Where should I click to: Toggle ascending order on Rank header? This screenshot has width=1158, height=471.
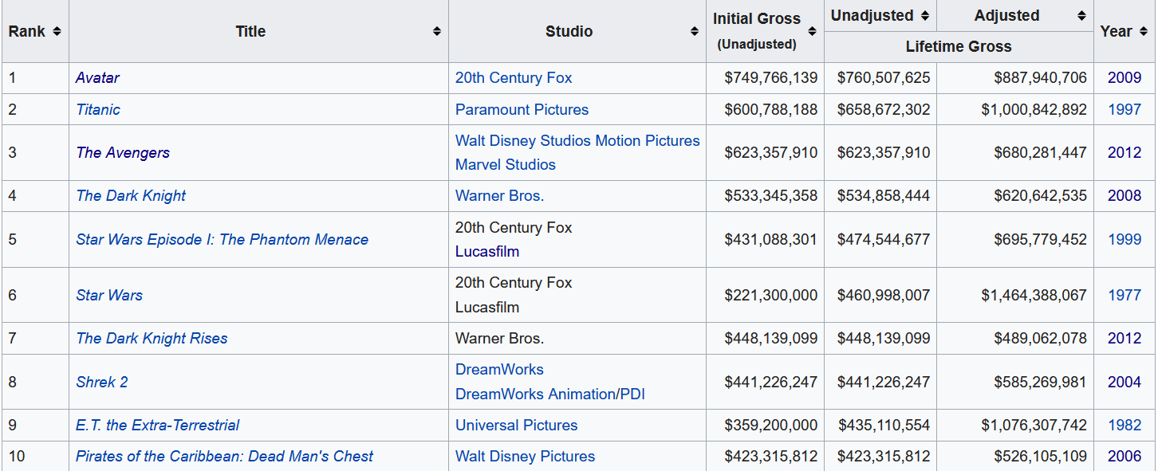(x=57, y=31)
